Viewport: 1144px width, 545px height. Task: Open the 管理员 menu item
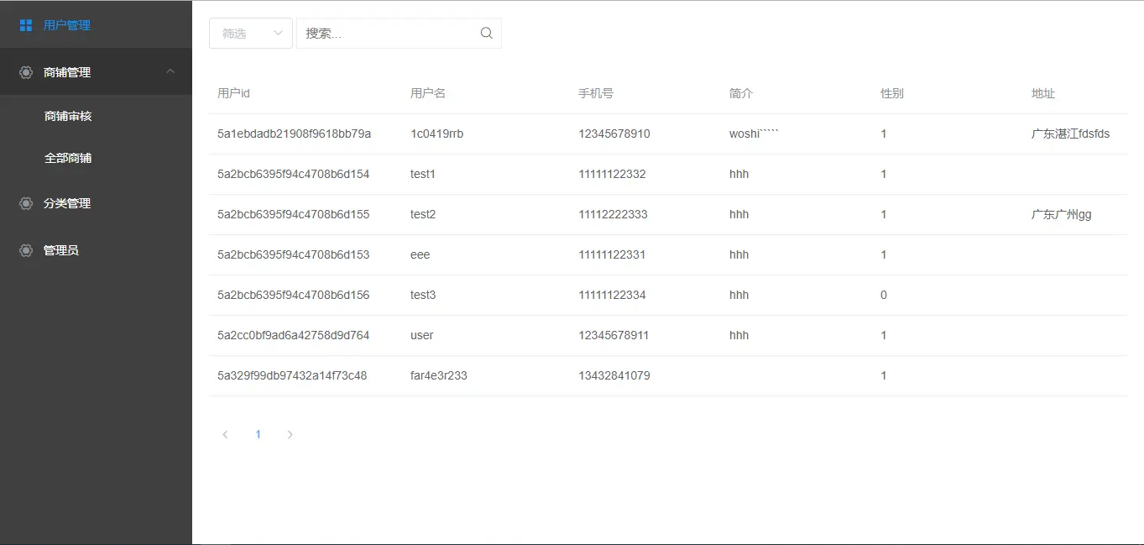tap(96, 250)
